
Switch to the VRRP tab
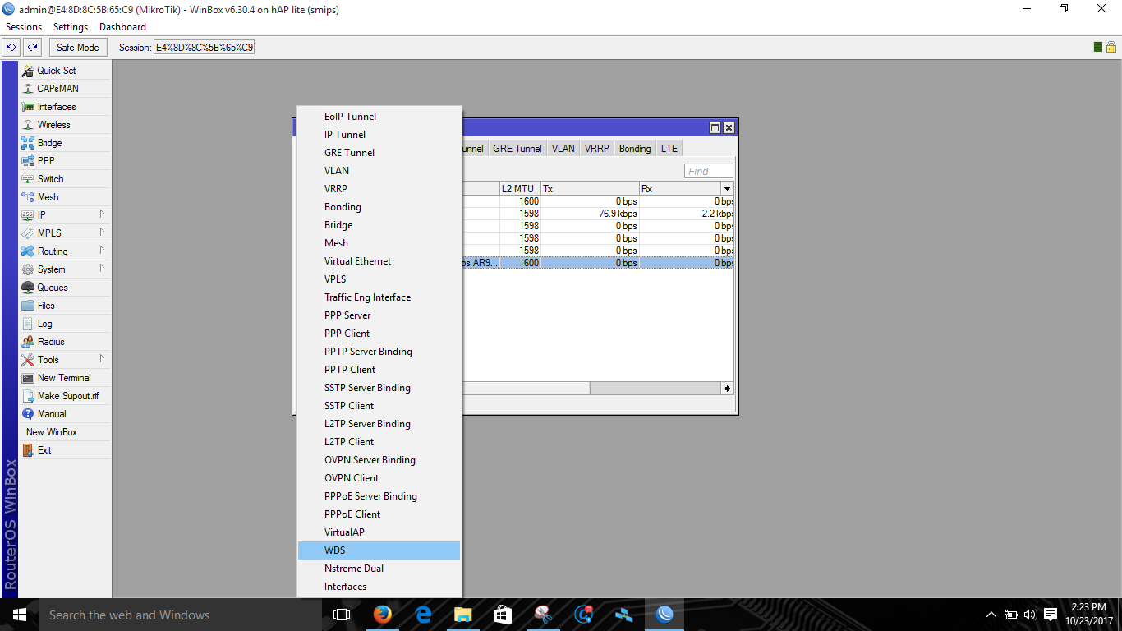[596, 148]
